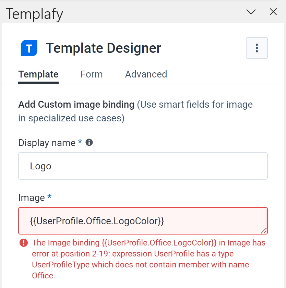This screenshot has height=288, width=286.
Task: Click the Template Designer title text
Action: 103,48
